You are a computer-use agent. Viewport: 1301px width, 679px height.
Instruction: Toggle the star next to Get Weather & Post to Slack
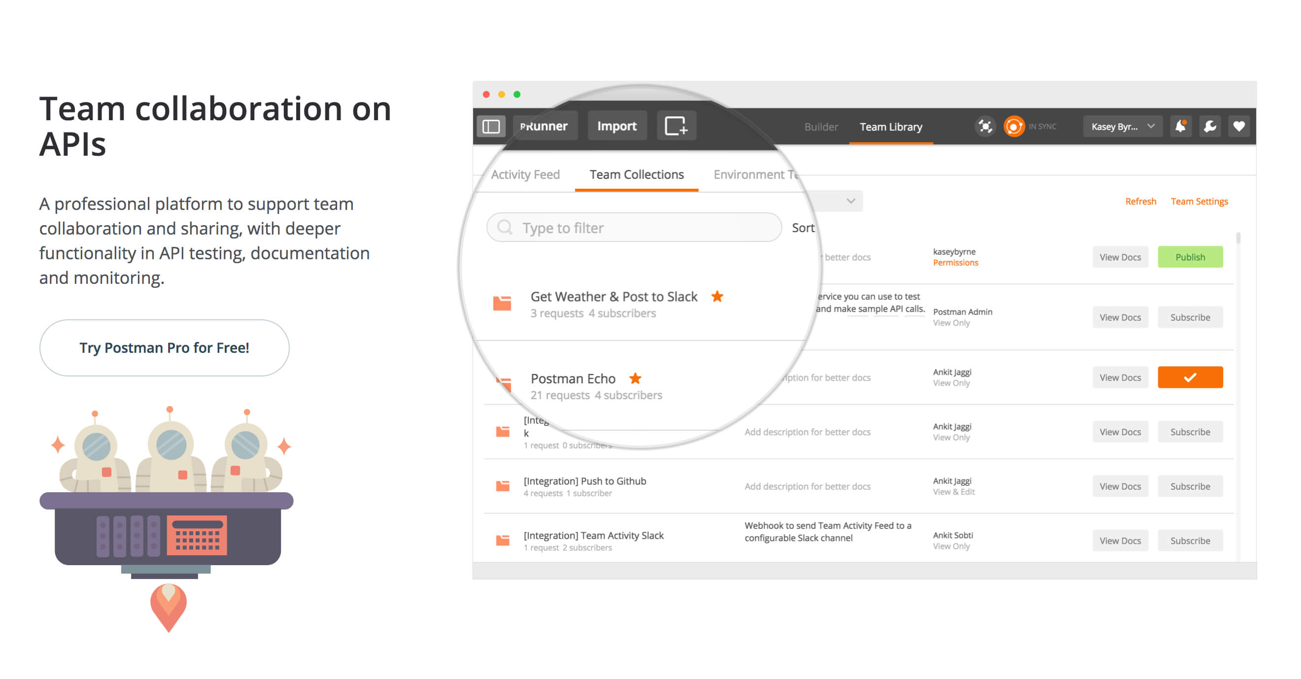(x=717, y=296)
